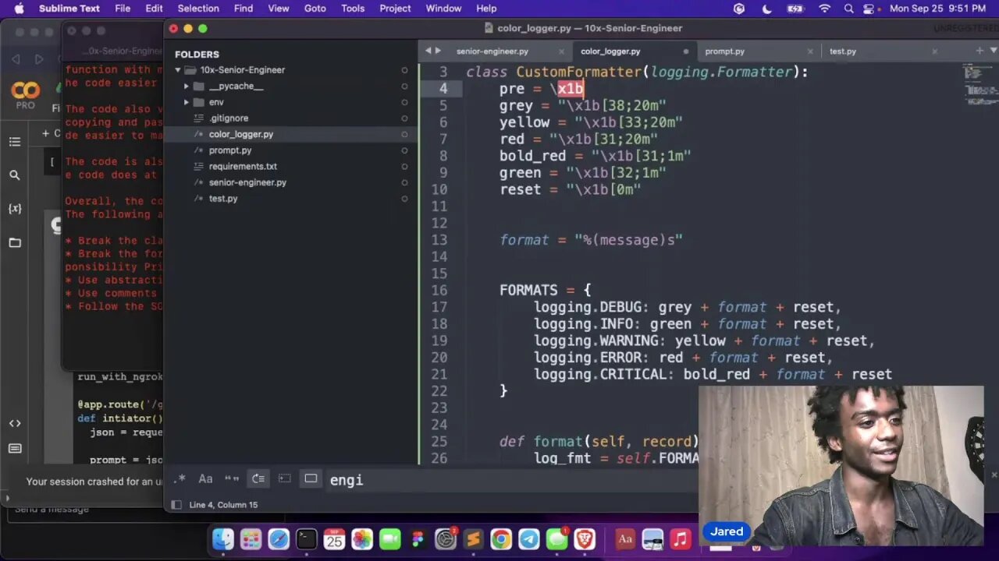Open Safari from the dock
Viewport: 999px width, 561px height.
(x=279, y=539)
